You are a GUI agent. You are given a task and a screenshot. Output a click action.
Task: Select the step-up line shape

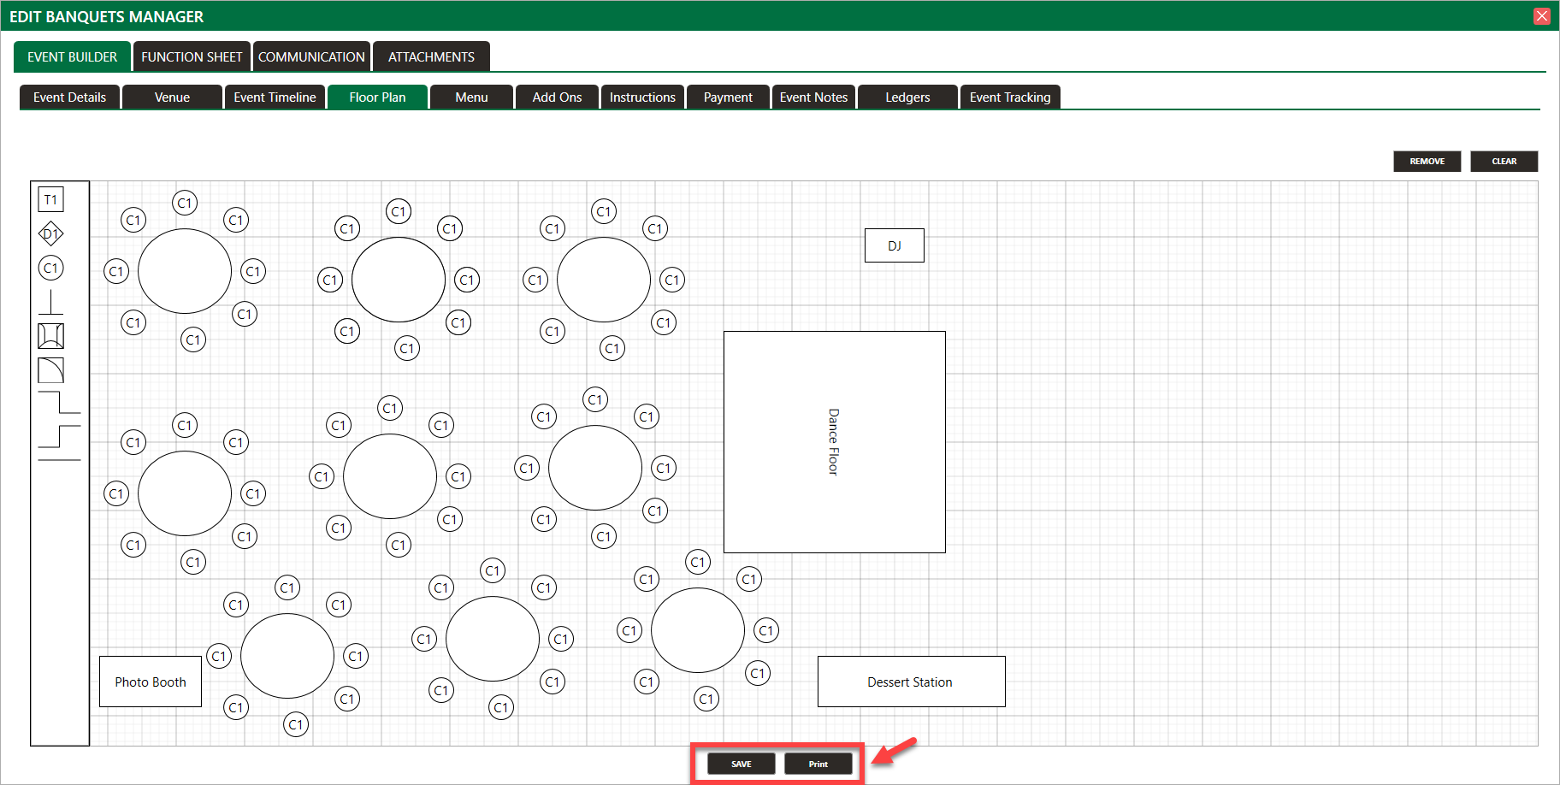[59, 435]
